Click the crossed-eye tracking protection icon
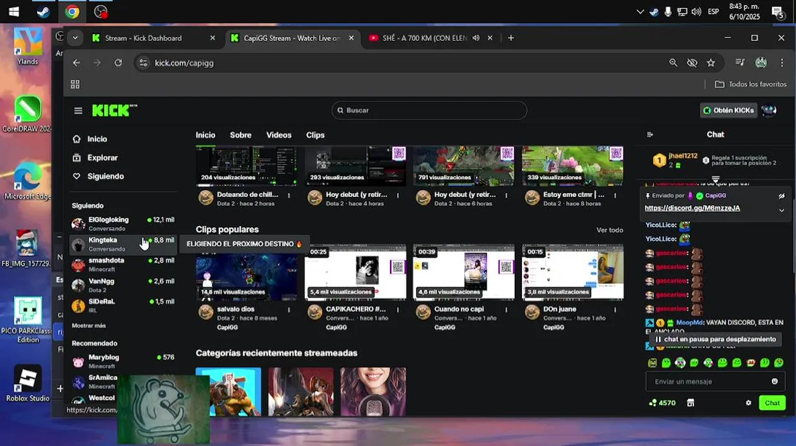Image resolution: width=796 pixels, height=446 pixels. (x=692, y=63)
